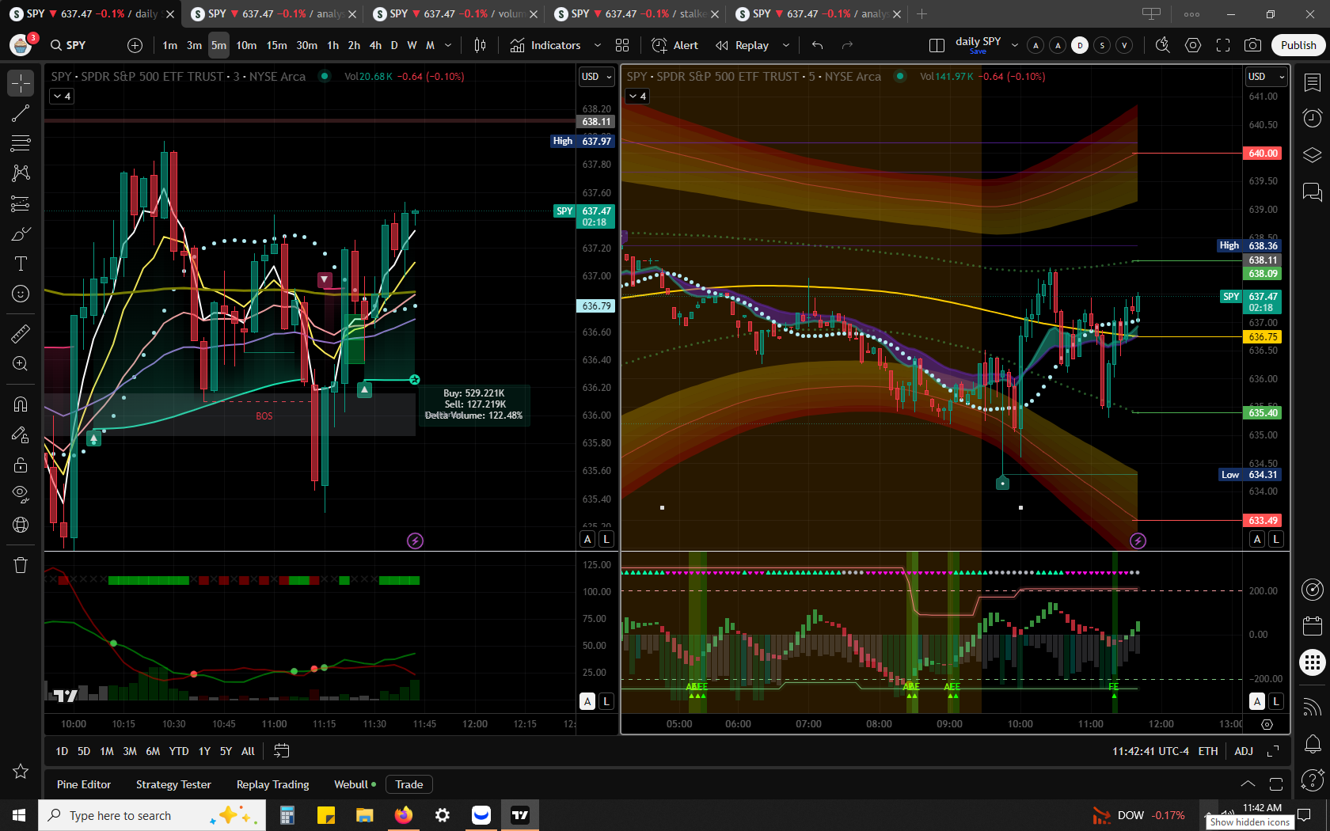Open the calendar panel icon
Image resolution: width=1330 pixels, height=831 pixels.
click(1312, 626)
